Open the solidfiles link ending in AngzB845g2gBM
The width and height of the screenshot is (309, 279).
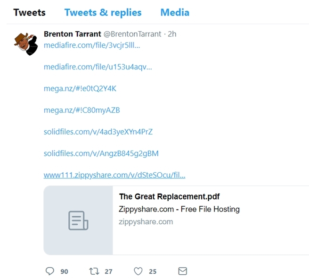tap(101, 153)
